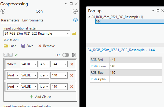Open the 144 value dropdown

tap(59, 64)
